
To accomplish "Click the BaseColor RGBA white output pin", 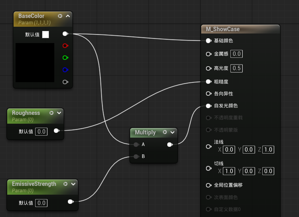I will click(65, 34).
